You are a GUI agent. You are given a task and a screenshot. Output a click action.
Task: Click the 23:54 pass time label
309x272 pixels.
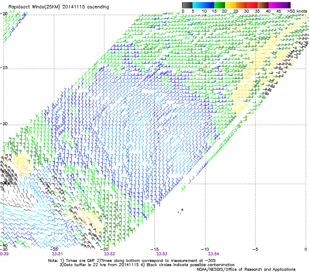coord(214,254)
